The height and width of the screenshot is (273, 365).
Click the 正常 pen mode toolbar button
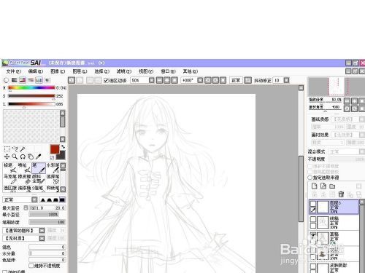[236, 80]
